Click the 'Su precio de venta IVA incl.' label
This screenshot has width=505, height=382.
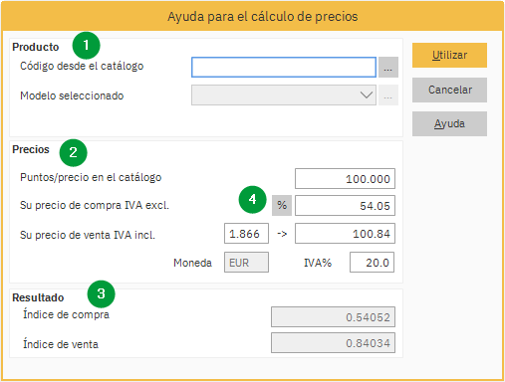(88, 235)
